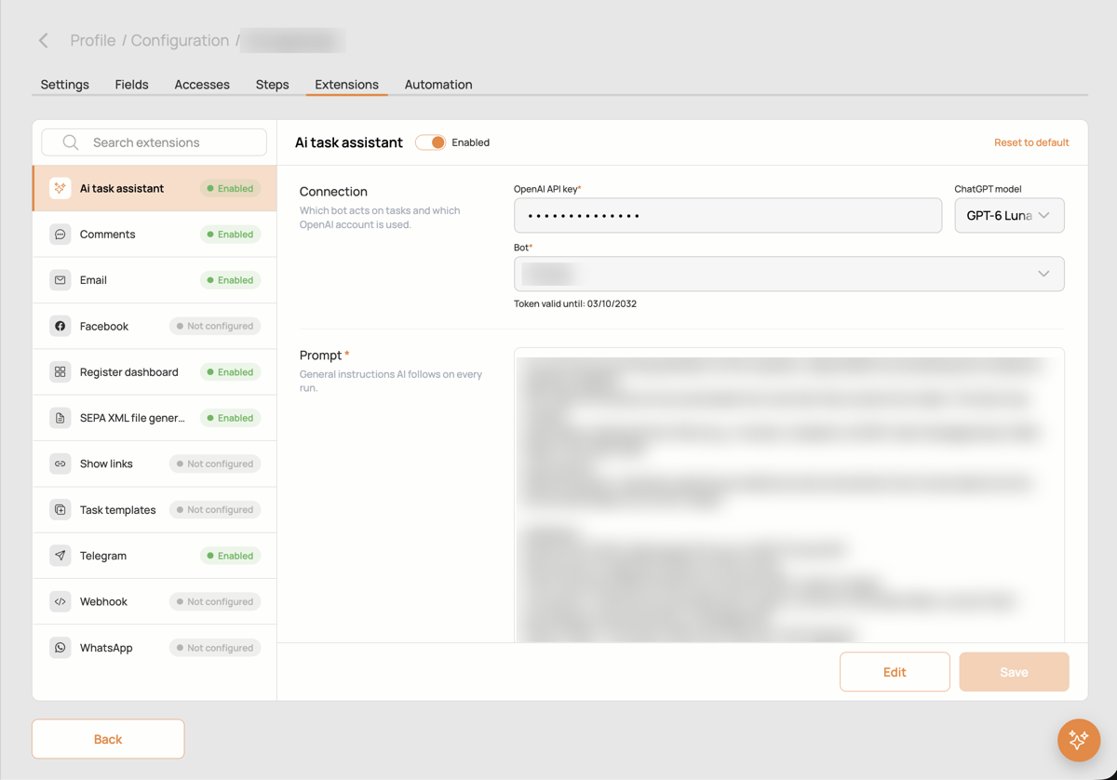
Task: Click the Save button
Action: (x=1014, y=672)
